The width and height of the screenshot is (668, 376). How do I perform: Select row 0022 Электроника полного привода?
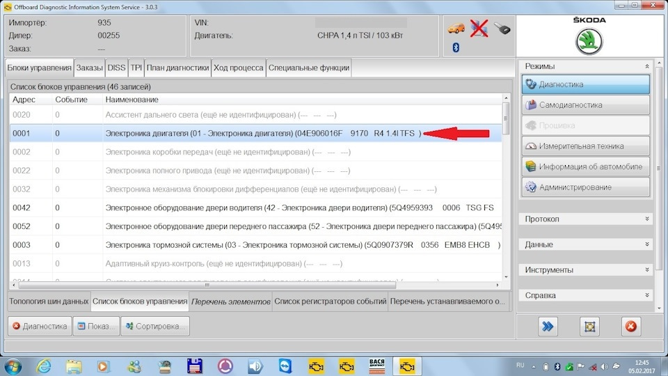(255, 171)
